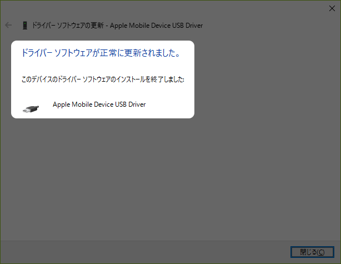Click the 閉じる(C) button

pyautogui.click(x=312, y=252)
